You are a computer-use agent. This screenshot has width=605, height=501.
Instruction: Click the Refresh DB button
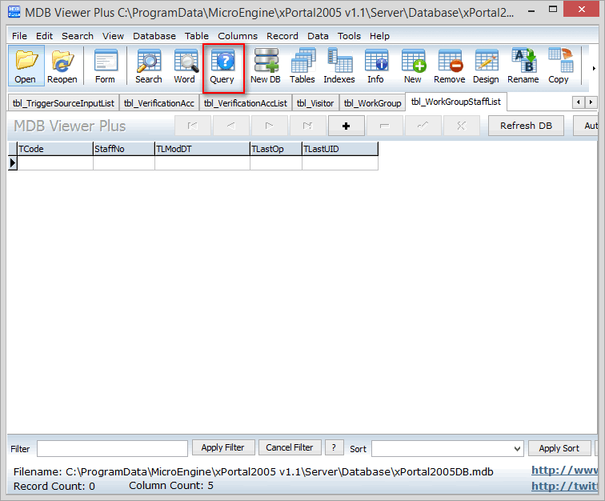coord(526,126)
